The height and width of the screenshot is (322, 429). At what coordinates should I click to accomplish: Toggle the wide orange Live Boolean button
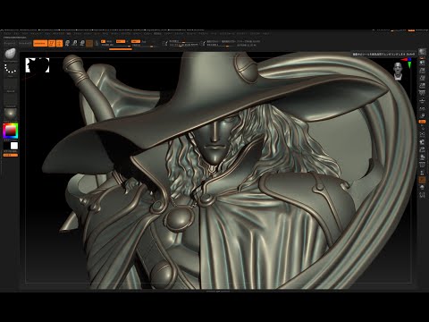tap(40, 43)
